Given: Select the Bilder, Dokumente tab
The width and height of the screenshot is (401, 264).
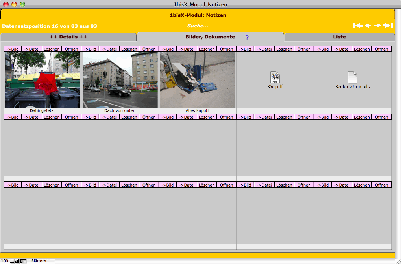Looking at the screenshot, I should tap(210, 37).
